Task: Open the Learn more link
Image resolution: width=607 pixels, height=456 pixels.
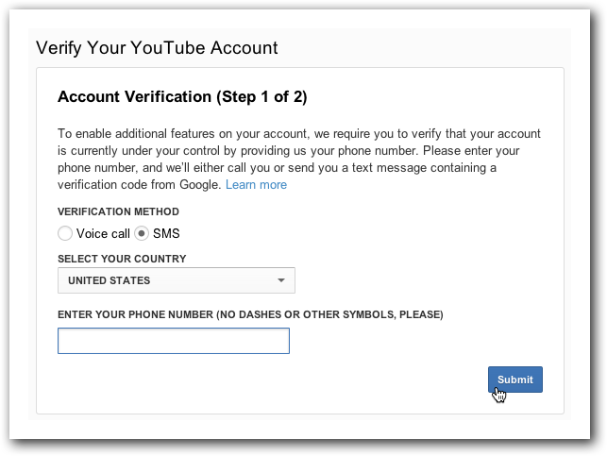Action: click(x=256, y=185)
